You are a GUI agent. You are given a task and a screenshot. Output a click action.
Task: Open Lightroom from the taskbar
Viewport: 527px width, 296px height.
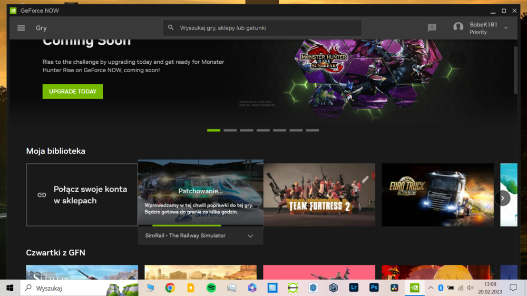coord(354,288)
